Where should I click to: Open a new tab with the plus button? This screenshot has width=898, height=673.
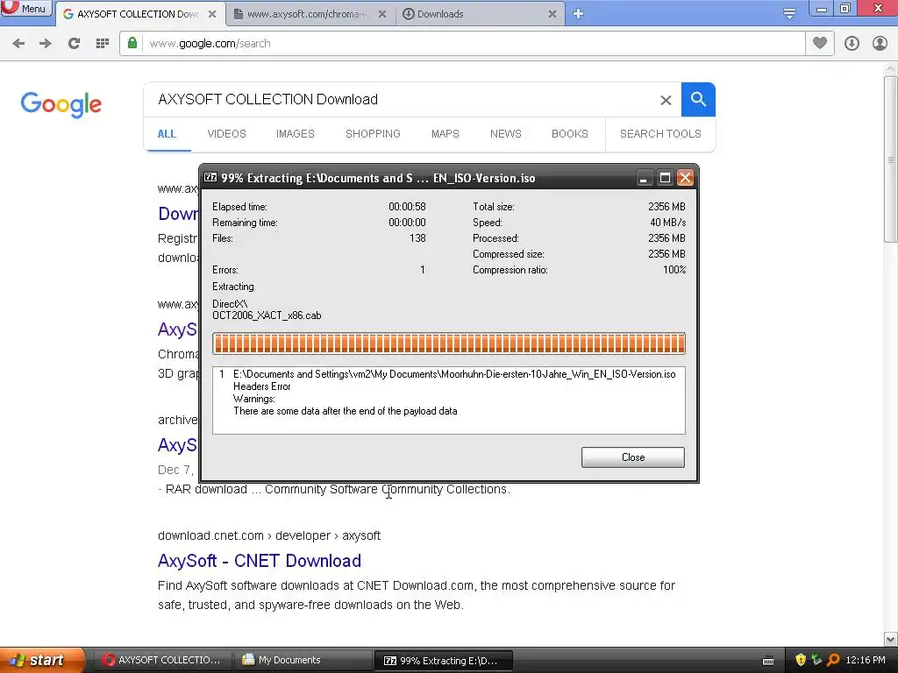click(579, 14)
